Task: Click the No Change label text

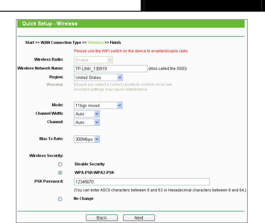Action: tap(84, 199)
